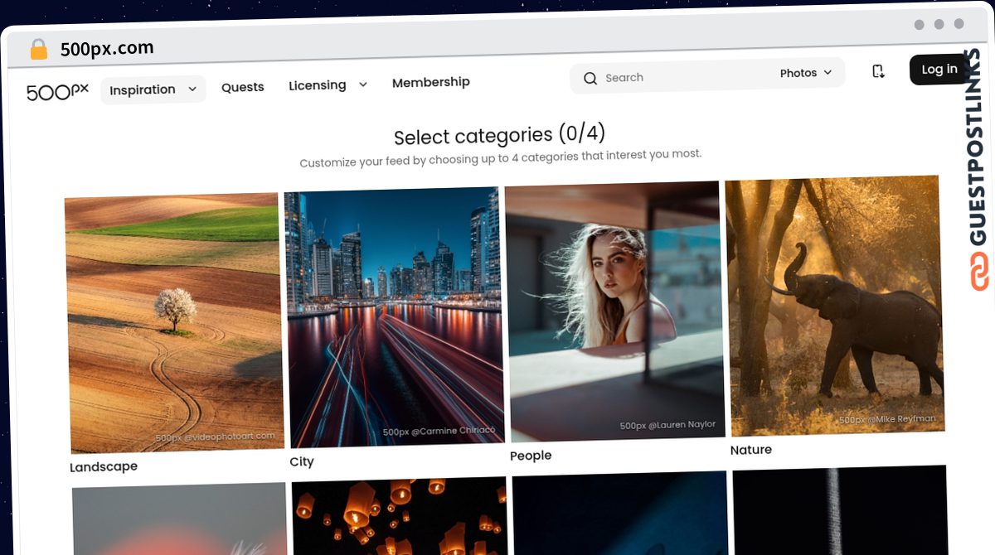Click the Select categories (0/4) heading
This screenshot has width=995, height=555.
[500, 134]
